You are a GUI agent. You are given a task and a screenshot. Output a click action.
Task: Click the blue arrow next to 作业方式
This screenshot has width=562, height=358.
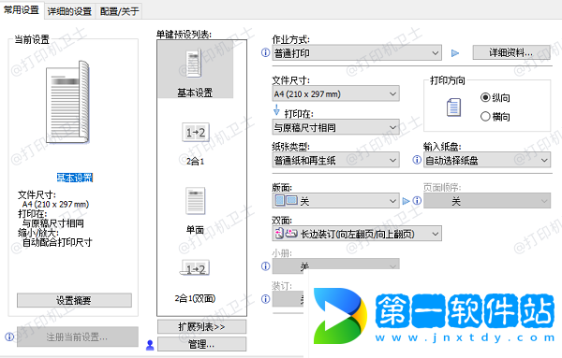455,53
